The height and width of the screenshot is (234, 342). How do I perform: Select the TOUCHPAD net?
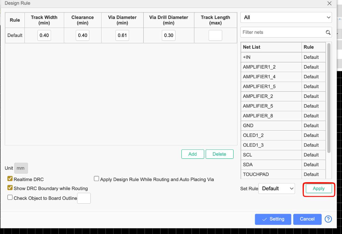(271, 174)
